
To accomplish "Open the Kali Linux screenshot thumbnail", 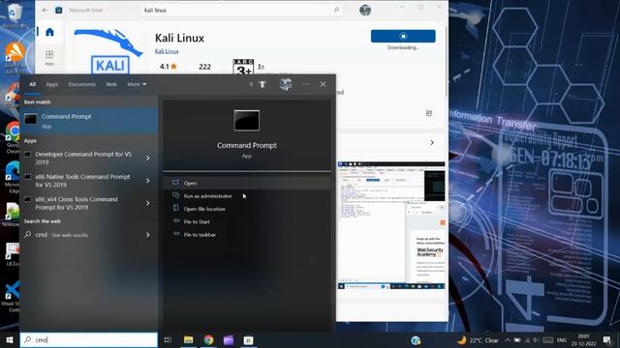I will [391, 225].
